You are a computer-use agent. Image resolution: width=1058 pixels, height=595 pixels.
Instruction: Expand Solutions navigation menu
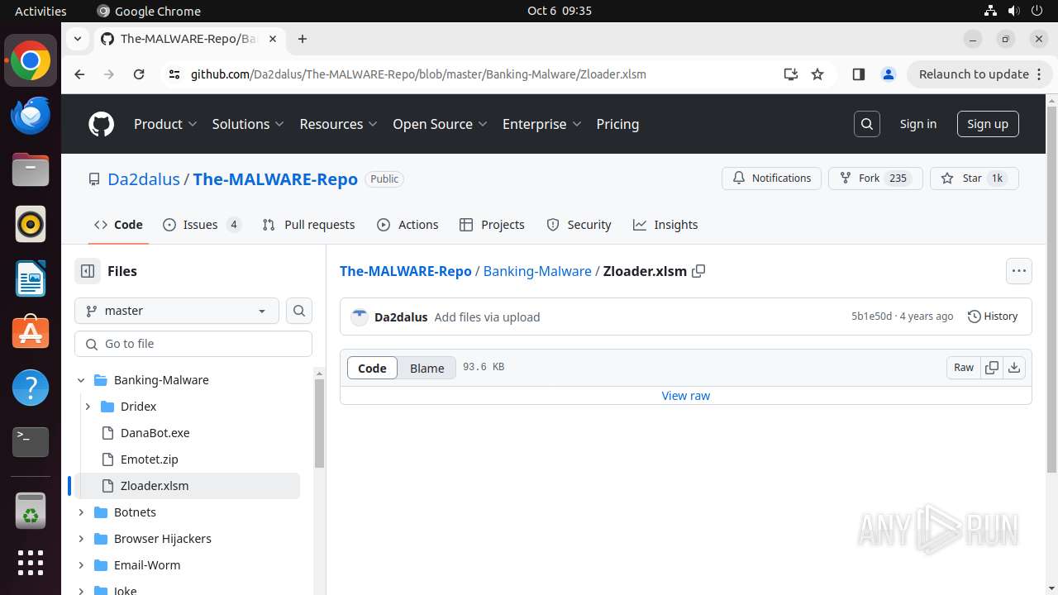coord(248,124)
